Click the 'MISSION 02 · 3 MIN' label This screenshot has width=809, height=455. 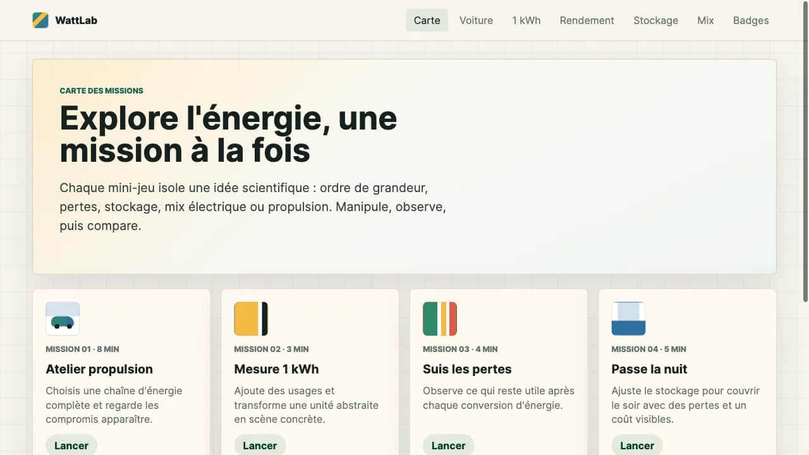pyautogui.click(x=271, y=349)
